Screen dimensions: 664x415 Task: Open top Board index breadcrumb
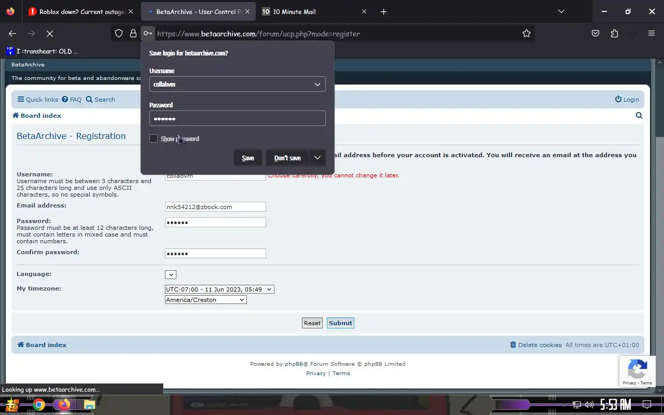pos(37,116)
